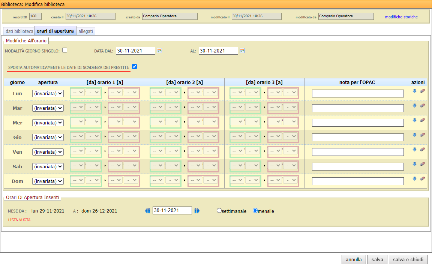Open apertura dropdown for Lun
This screenshot has width=432, height=265.
click(48, 93)
